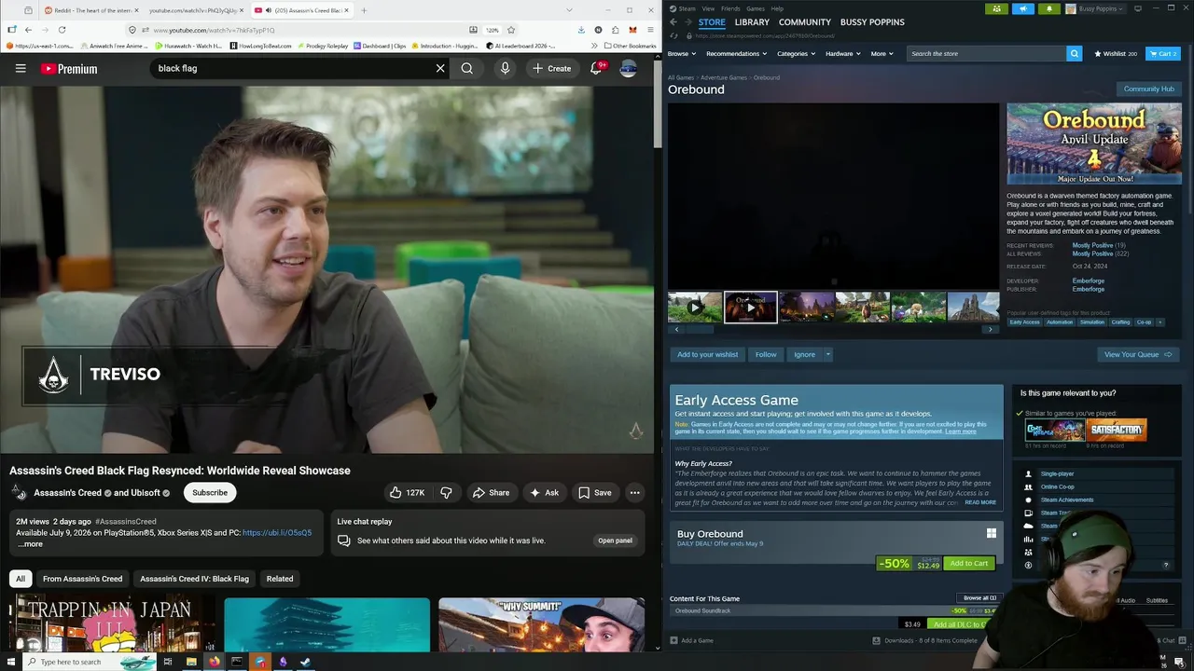
Task: Add Orebound to Cart
Action: 968,563
